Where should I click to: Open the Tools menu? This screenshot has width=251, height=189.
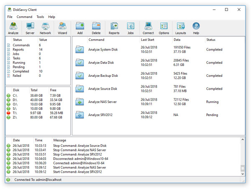[40, 17]
